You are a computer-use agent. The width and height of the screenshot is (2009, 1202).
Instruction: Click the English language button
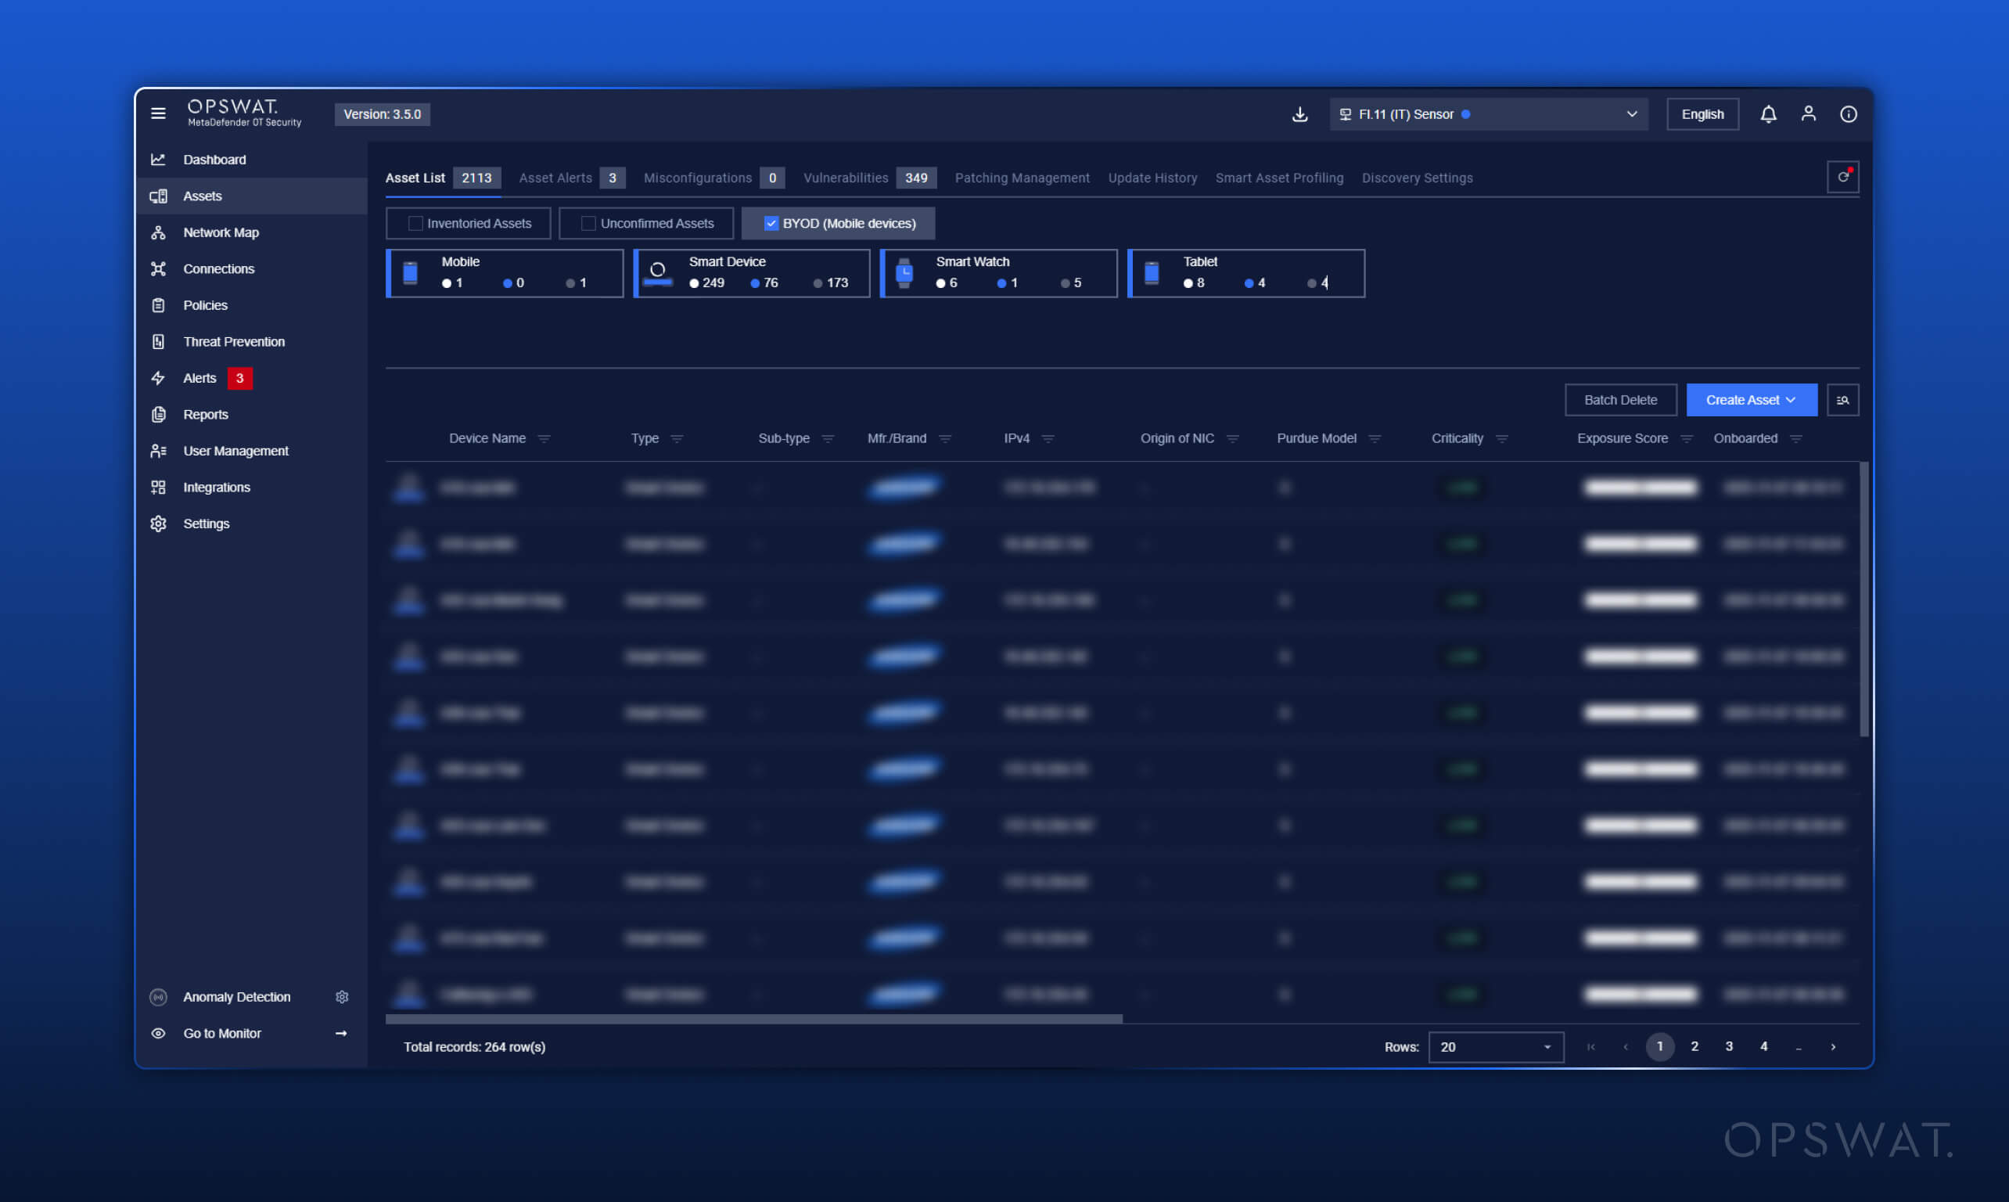1702,113
